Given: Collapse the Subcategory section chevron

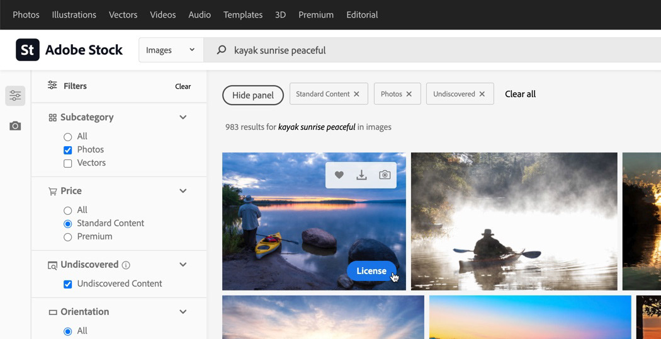Looking at the screenshot, I should click(x=183, y=117).
